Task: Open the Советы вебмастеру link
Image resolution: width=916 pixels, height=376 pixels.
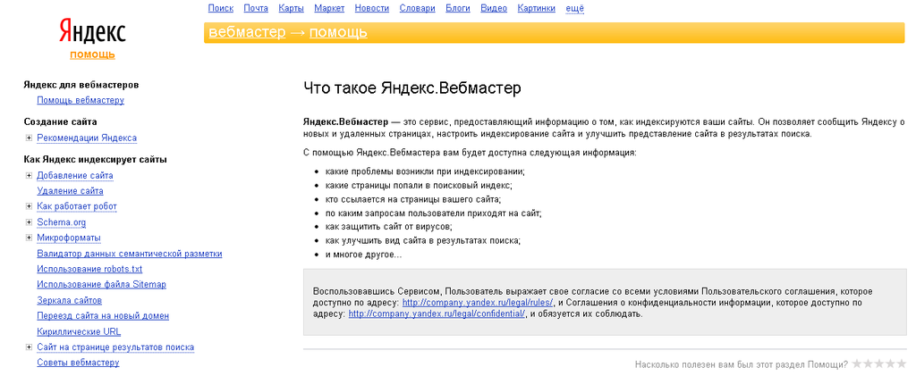Action: point(79,363)
